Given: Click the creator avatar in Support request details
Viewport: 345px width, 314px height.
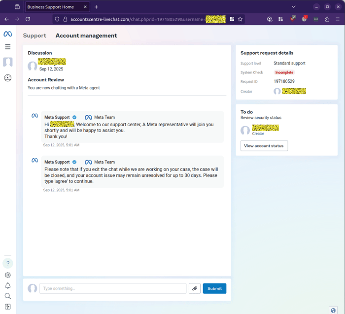Looking at the screenshot, I should (x=277, y=91).
